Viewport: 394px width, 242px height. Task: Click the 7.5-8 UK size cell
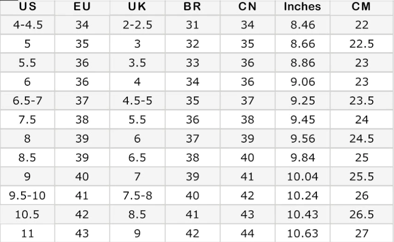(137, 195)
